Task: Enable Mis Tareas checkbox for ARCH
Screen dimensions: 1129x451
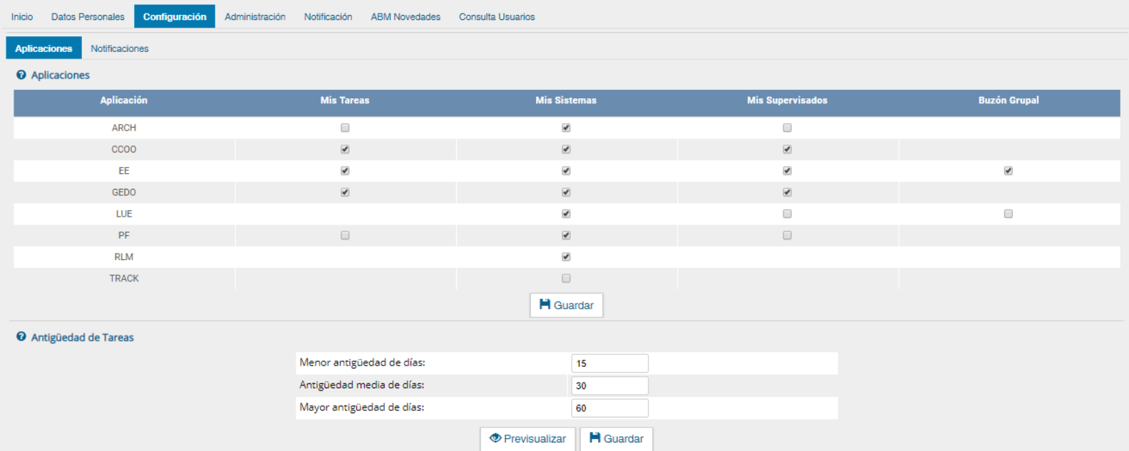Action: [345, 128]
